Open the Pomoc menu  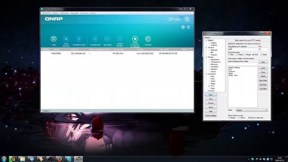[x=93, y=13]
